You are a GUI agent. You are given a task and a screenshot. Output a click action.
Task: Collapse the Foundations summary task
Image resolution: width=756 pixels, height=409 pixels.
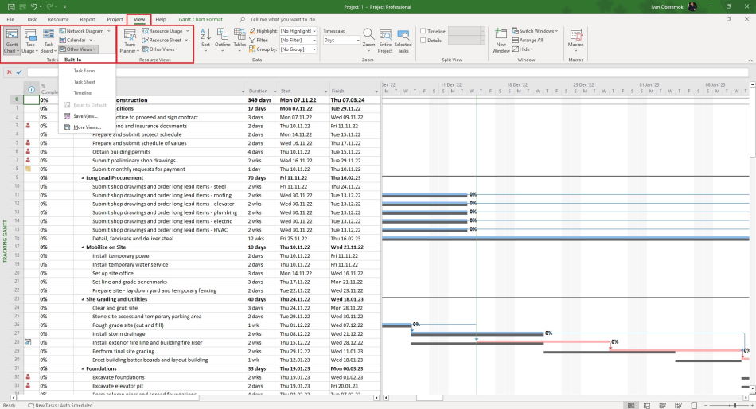tap(83, 369)
